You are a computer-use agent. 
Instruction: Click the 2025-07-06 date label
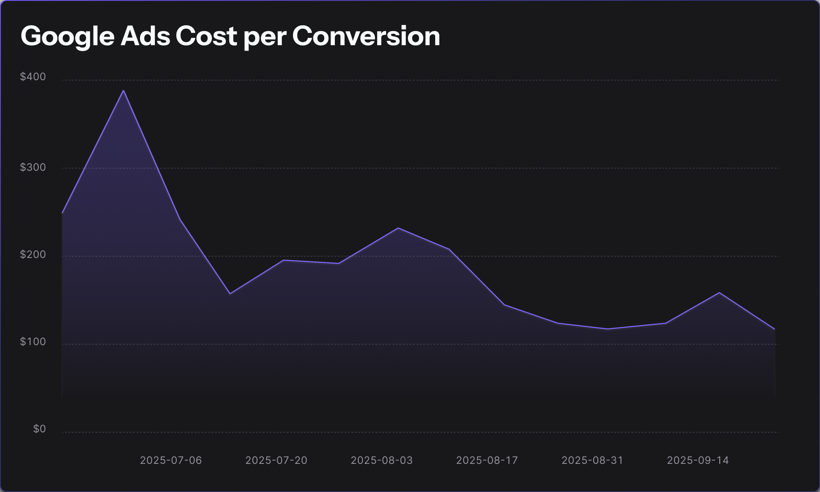click(x=171, y=460)
